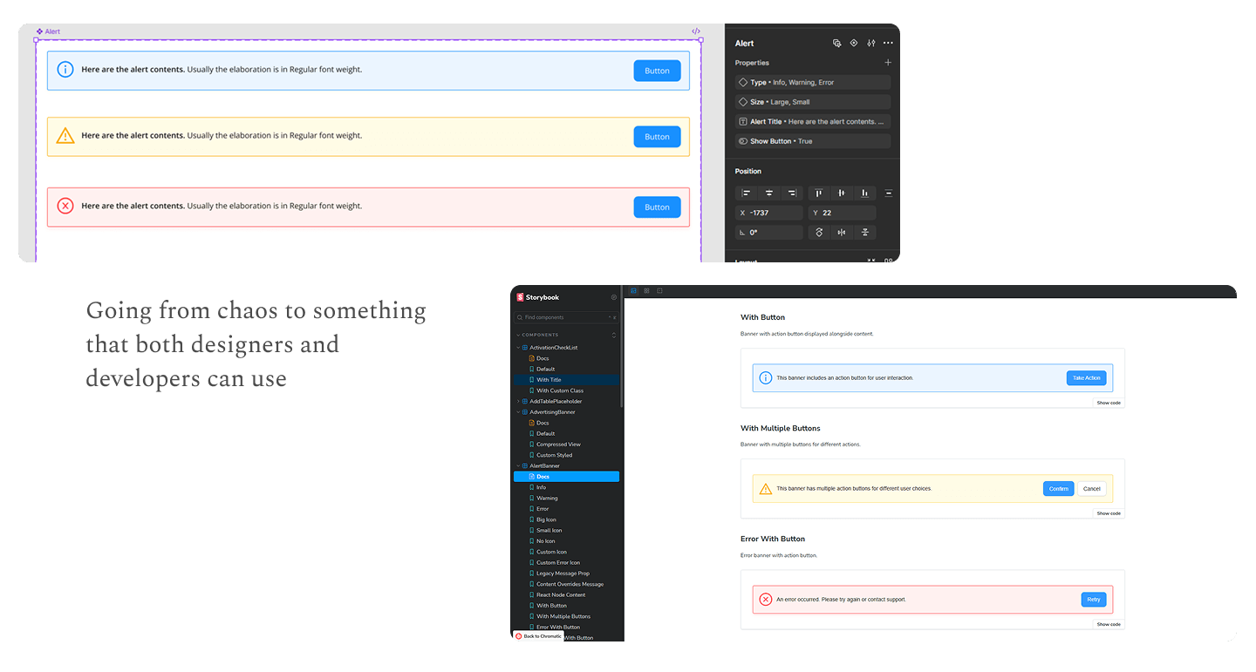The width and height of the screenshot is (1256, 672).
Task: Toggle the Show Button property set to True
Action: coord(812,140)
